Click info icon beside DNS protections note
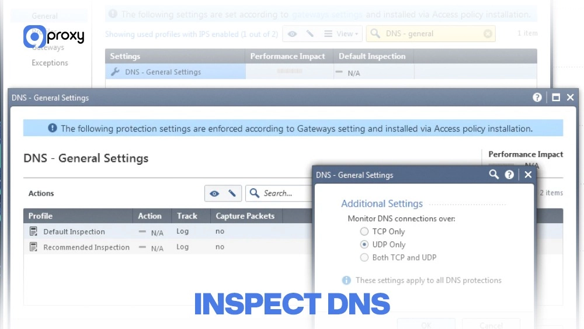 click(346, 280)
